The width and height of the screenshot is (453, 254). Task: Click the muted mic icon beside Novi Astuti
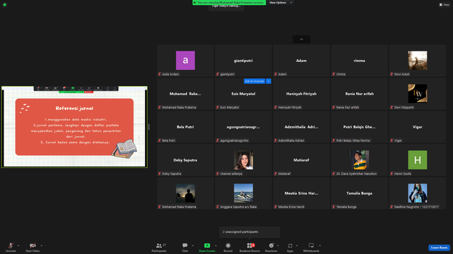coord(391,74)
